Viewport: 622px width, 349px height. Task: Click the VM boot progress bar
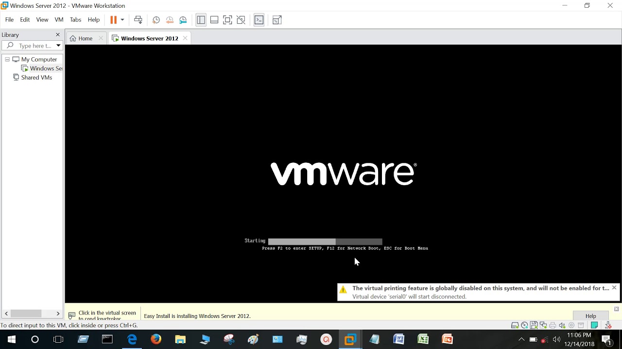tap(325, 241)
